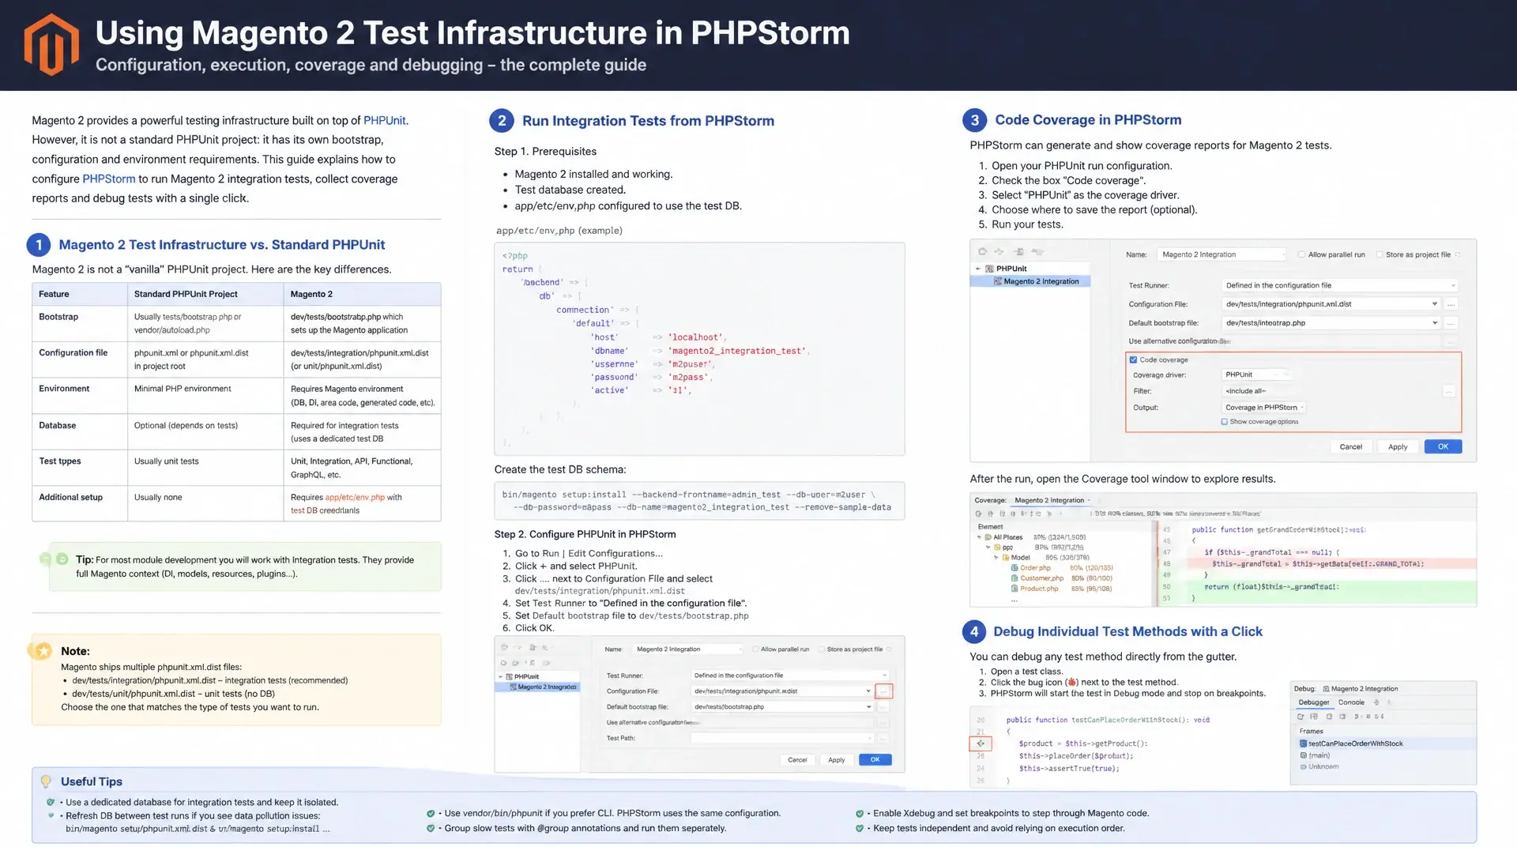Collapse PHPUnit tree node in Code coverage dialog
Image resolution: width=1517 pixels, height=847 pixels.
coord(978,269)
